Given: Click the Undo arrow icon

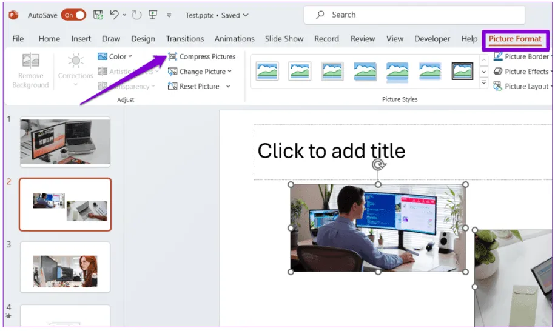Looking at the screenshot, I should (114, 15).
